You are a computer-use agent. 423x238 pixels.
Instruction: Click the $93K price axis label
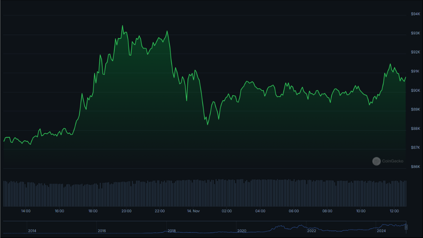point(415,33)
